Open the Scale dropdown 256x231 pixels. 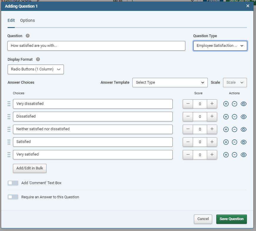tap(235, 82)
